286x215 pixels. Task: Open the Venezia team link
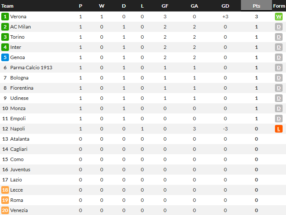click(19, 210)
